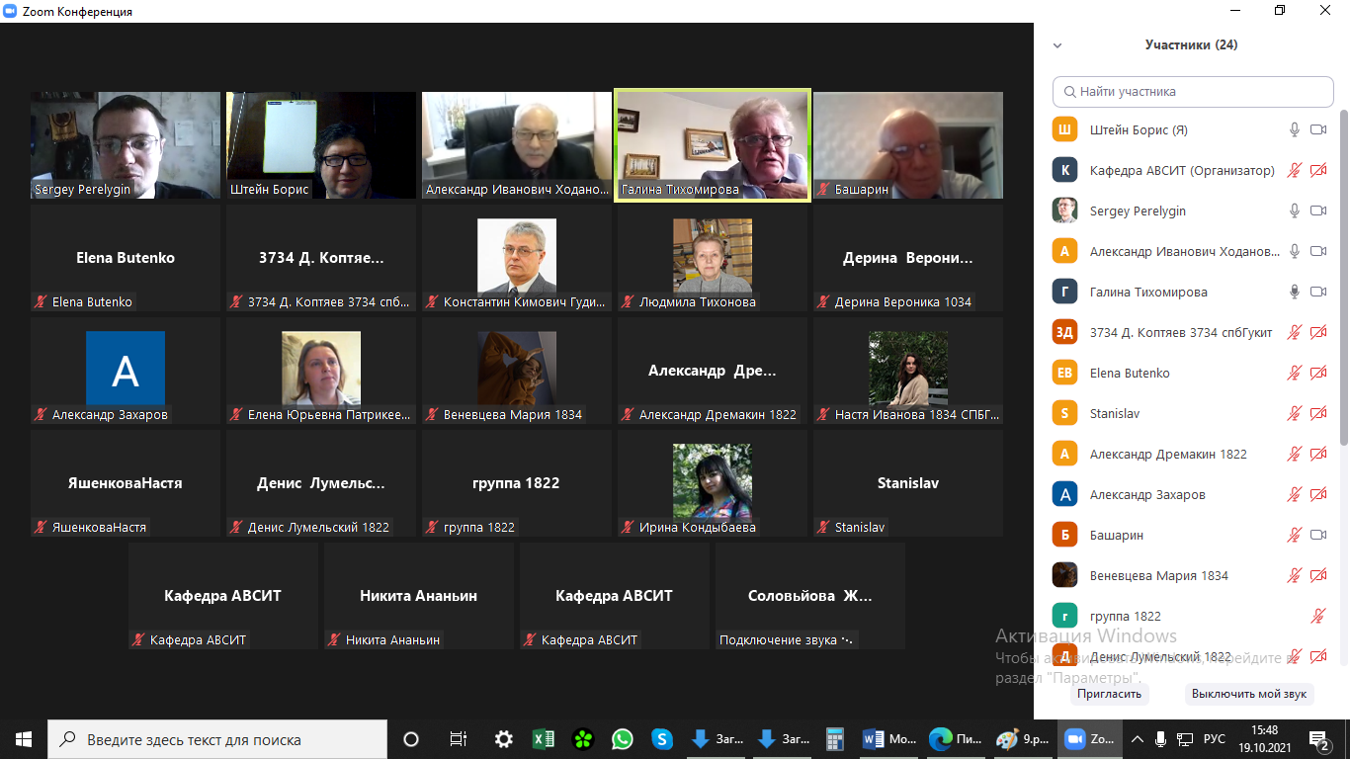
Task: Click the Найти участника search field
Action: 1193,92
